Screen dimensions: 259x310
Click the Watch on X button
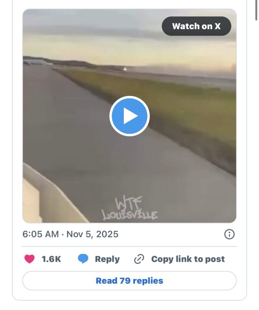(196, 26)
